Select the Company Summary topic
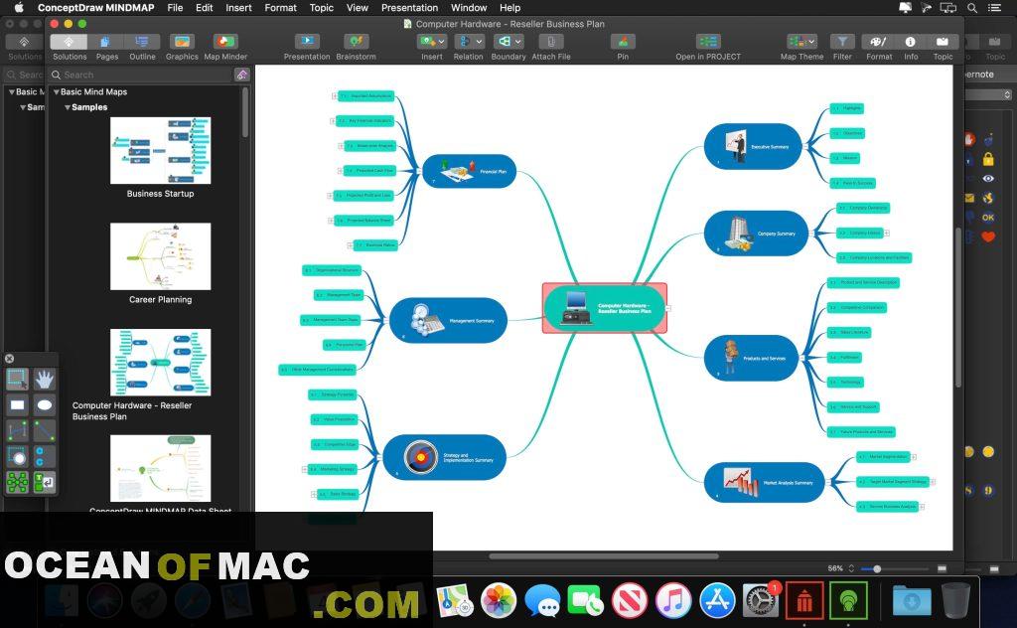 tap(756, 233)
